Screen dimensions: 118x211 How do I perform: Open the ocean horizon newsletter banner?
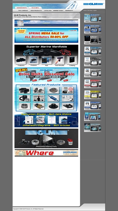(46, 23)
